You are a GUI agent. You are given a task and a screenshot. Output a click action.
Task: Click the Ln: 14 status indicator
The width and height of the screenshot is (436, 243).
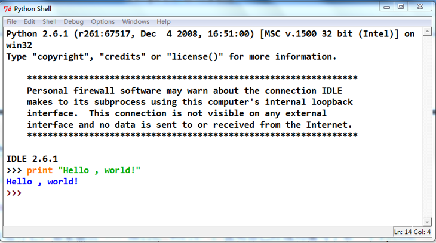pyautogui.click(x=403, y=232)
